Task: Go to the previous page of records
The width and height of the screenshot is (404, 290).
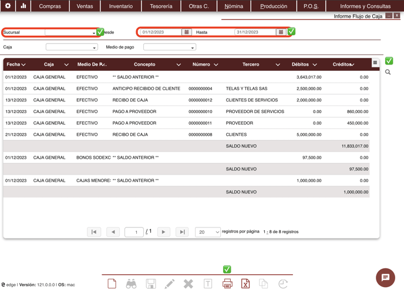Action: 113,232
